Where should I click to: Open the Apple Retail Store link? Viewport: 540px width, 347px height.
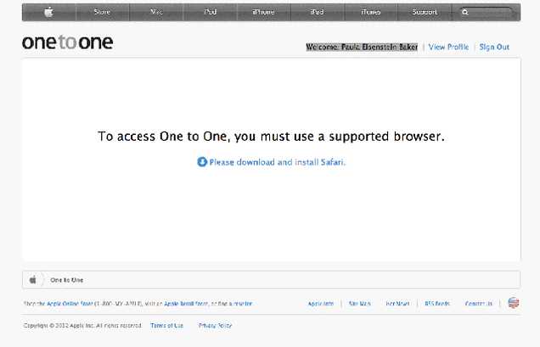[186, 304]
